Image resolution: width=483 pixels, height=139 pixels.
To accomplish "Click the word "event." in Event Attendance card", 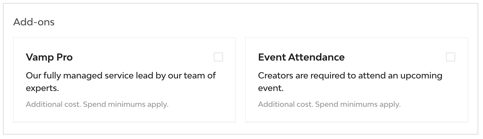I will point(271,88).
